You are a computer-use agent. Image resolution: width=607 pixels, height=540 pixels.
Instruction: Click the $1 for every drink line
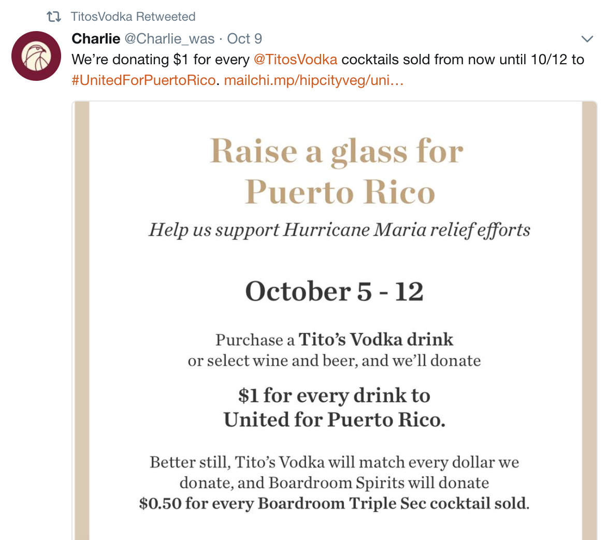click(334, 395)
